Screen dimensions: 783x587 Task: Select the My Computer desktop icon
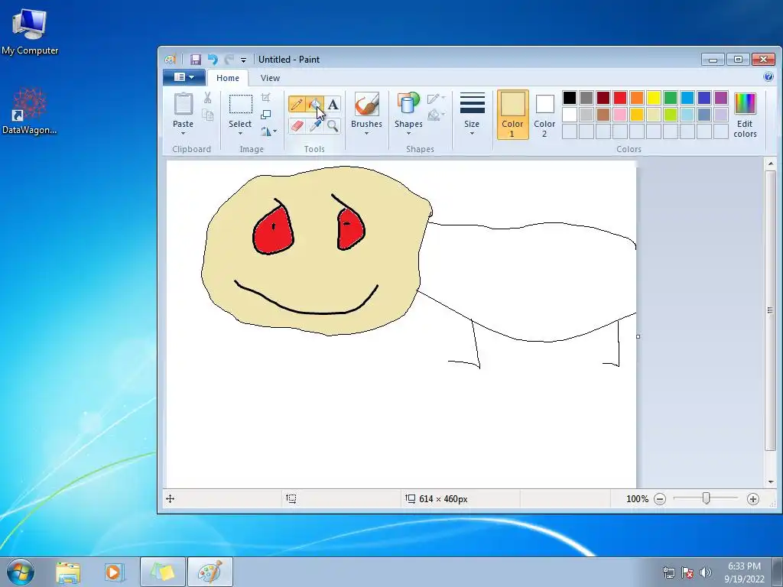click(30, 31)
